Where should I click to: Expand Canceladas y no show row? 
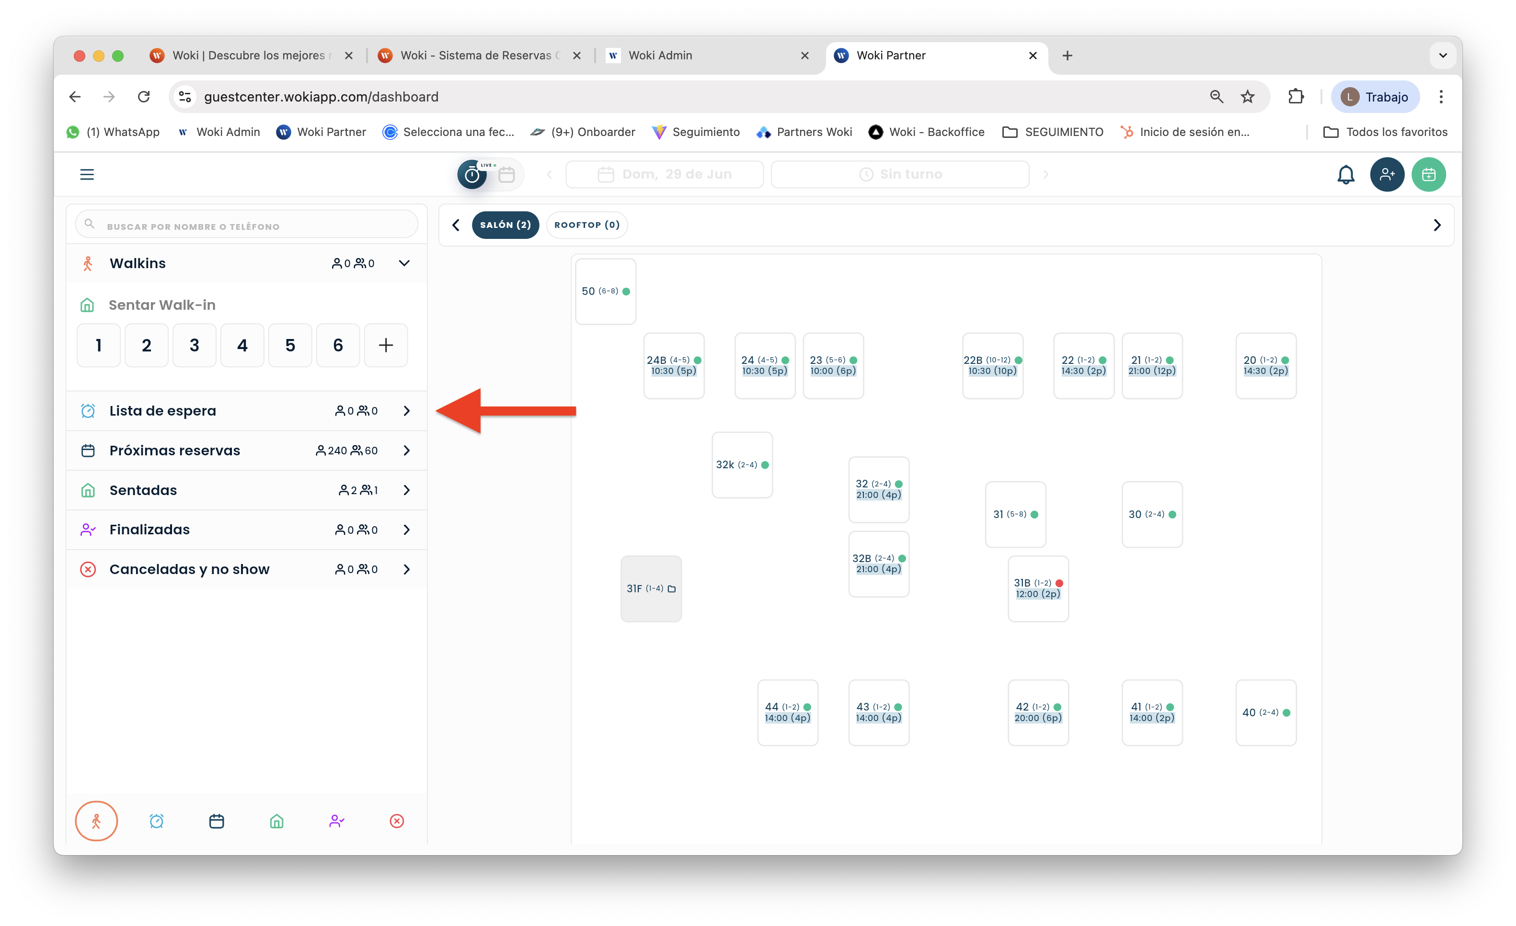(x=406, y=569)
